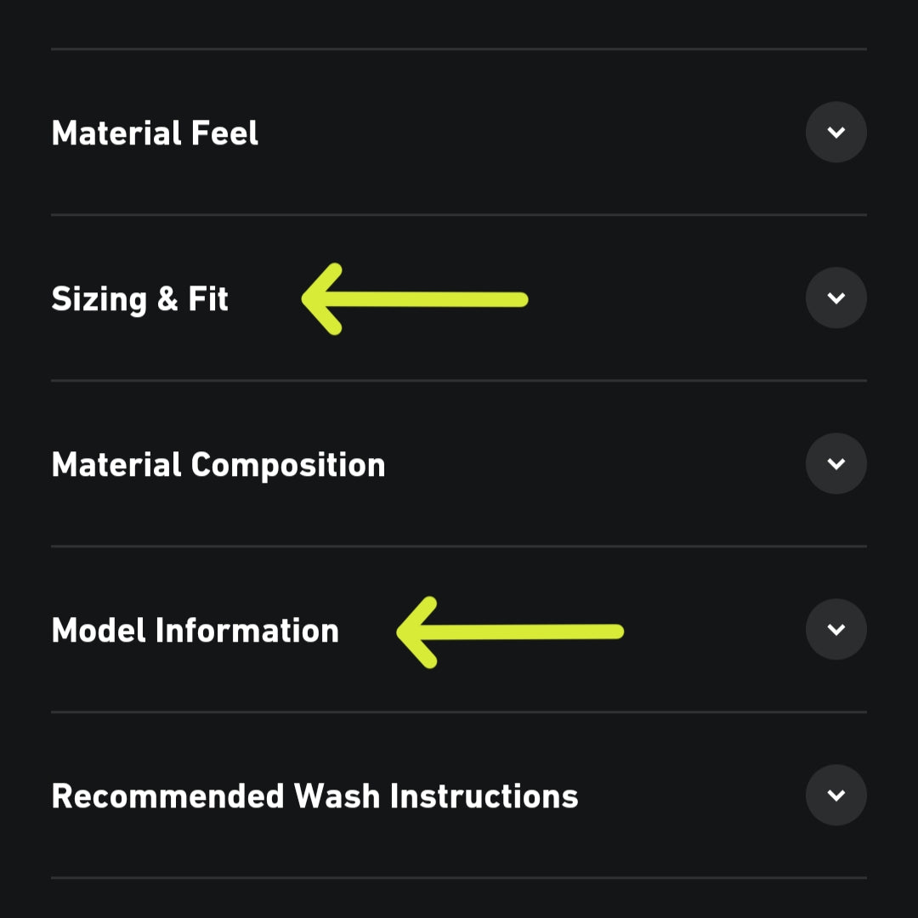The width and height of the screenshot is (918, 918).
Task: Expand the Material Feel chevron button
Action: 836,133
